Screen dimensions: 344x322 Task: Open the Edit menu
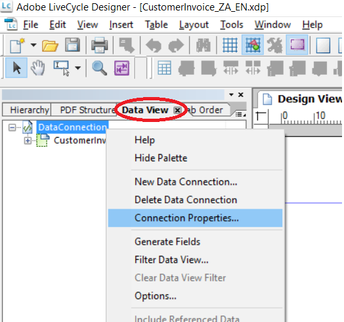[58, 24]
